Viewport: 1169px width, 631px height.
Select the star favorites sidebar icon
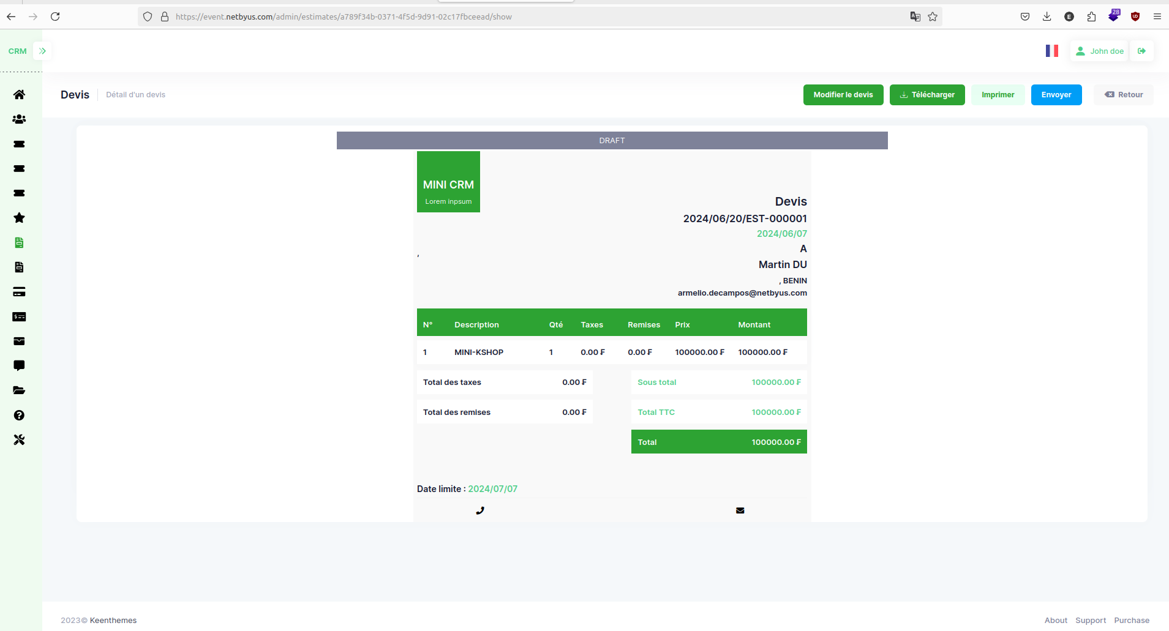19,218
